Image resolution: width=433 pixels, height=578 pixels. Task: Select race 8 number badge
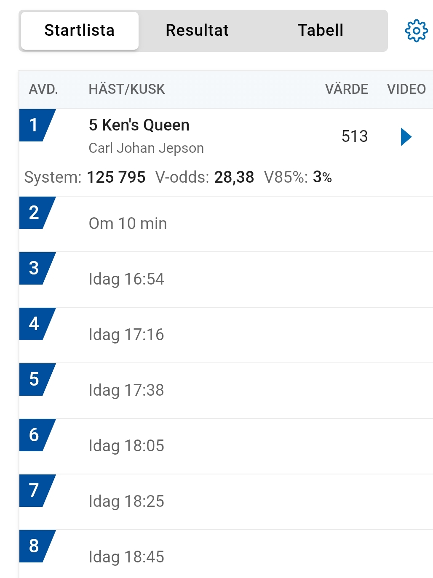tap(35, 546)
